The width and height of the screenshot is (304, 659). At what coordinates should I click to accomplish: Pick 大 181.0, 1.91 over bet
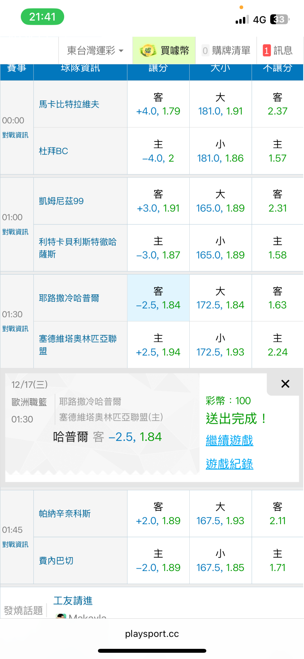point(220,104)
